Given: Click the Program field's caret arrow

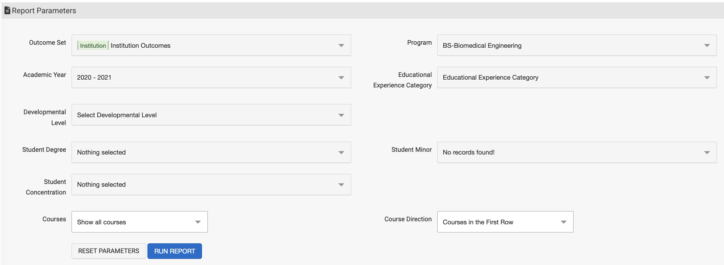Looking at the screenshot, I should 707,45.
